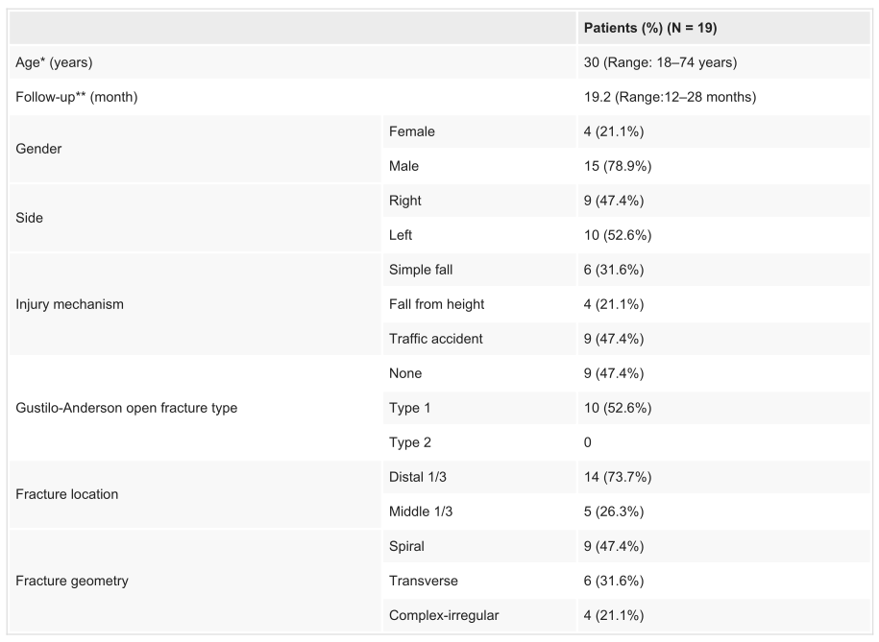The image size is (879, 642).
Task: Select the "Traffic accident" cell
Action: [436, 339]
